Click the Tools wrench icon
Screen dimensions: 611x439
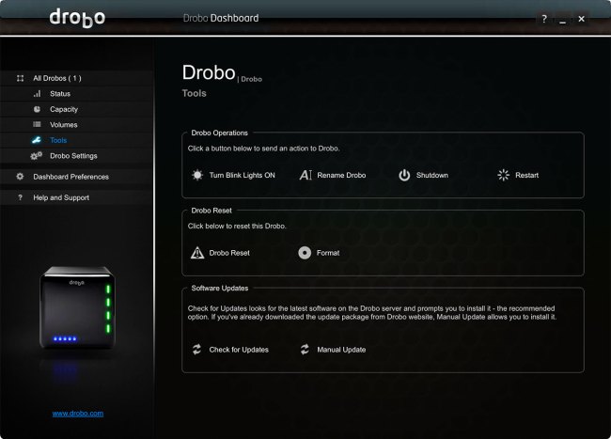[37, 140]
